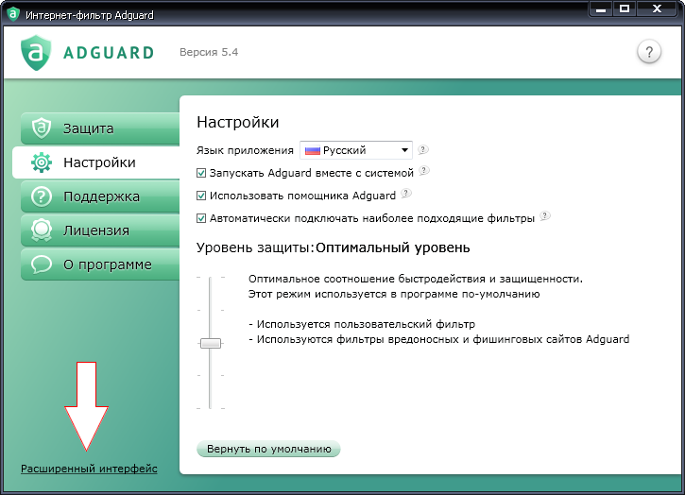The height and width of the screenshot is (495, 685).
Task: Close the Интернет-фильтр Adguard window
Action: click(657, 9)
